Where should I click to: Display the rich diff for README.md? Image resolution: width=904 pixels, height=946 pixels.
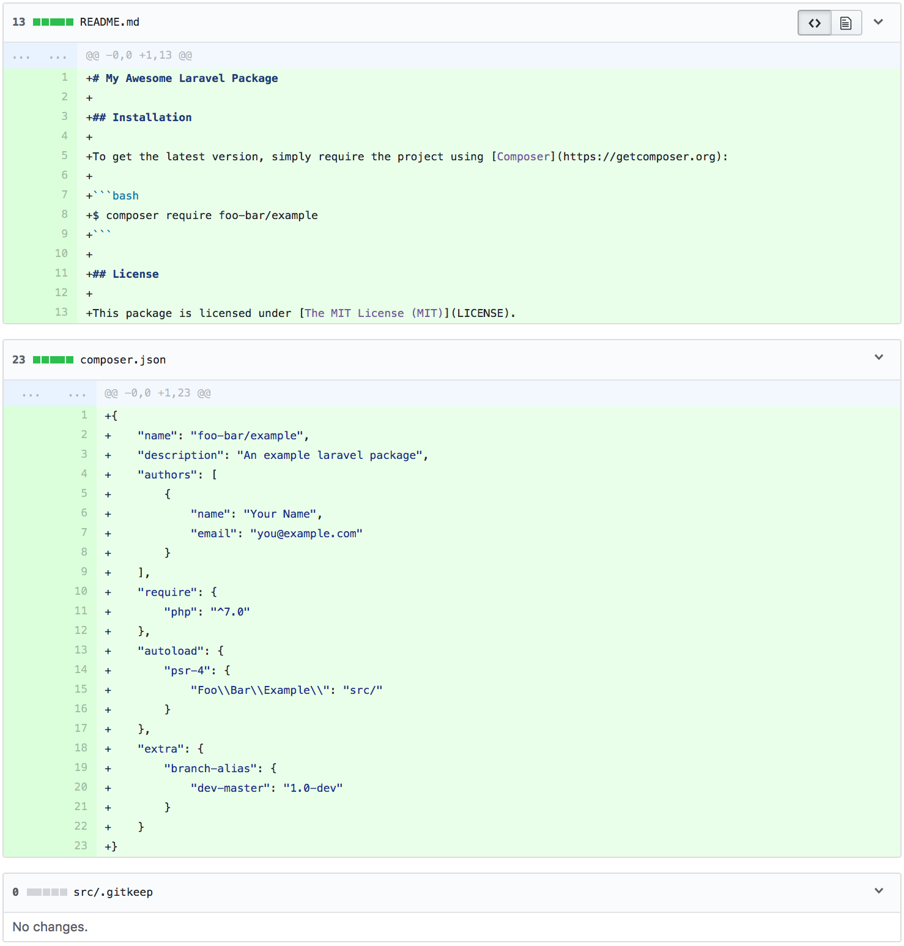[x=846, y=23]
